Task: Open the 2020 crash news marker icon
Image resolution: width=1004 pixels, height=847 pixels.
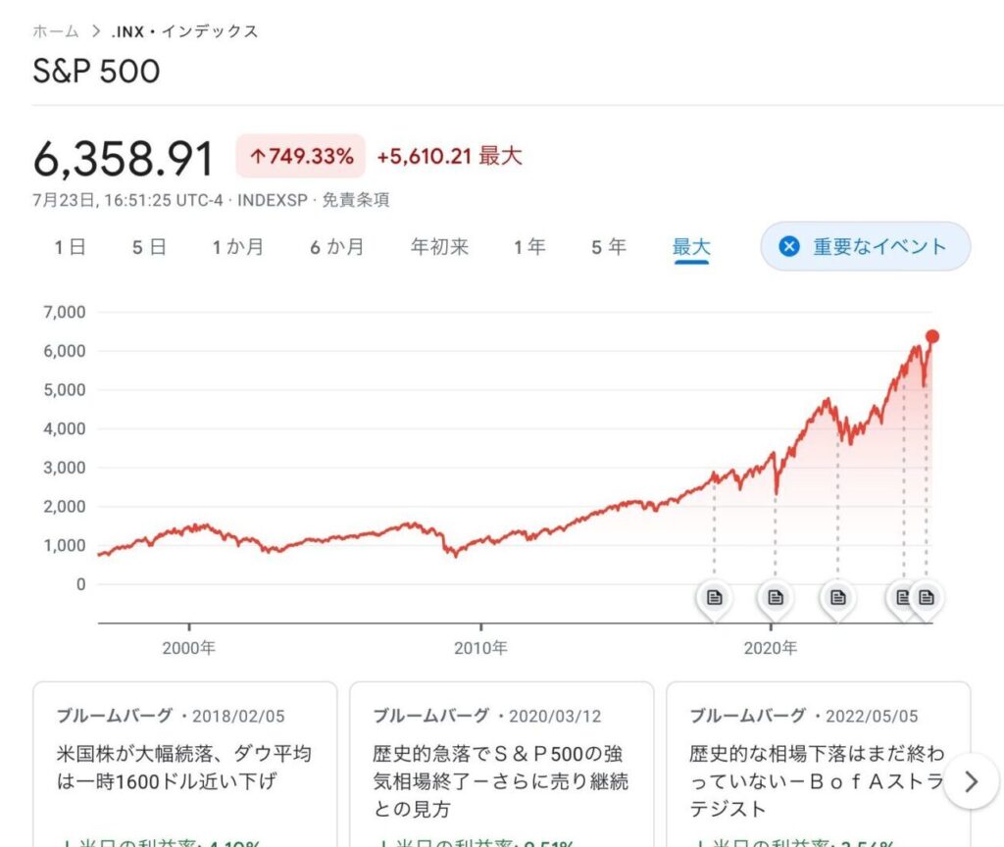Action: click(x=776, y=598)
